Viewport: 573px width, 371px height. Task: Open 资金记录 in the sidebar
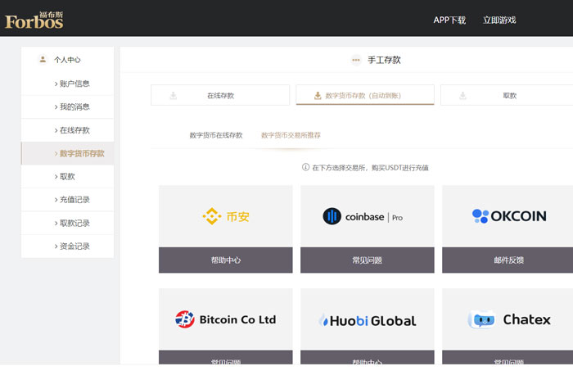68,246
